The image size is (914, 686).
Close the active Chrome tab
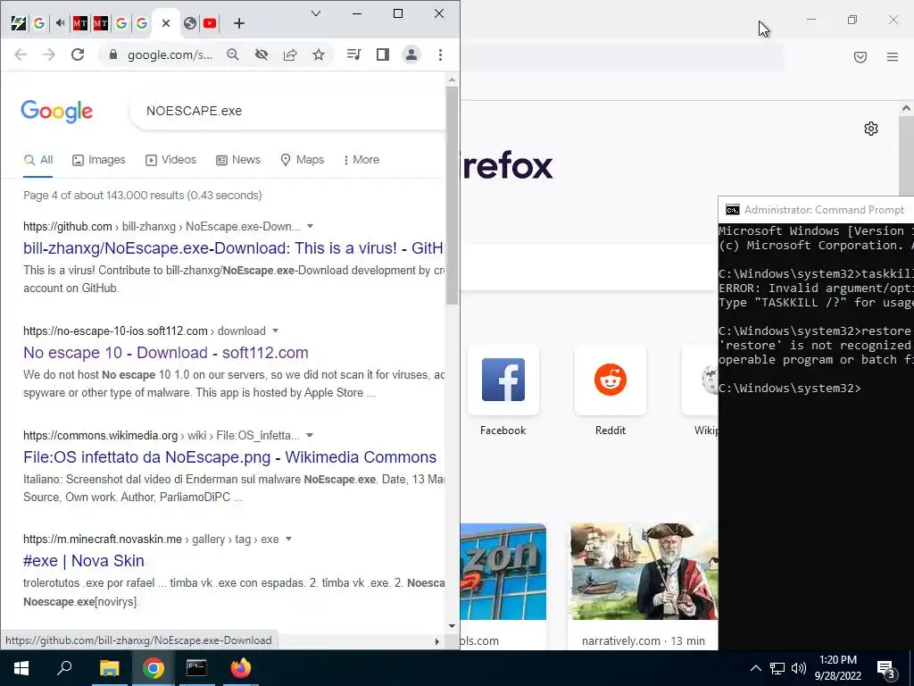pyautogui.click(x=166, y=23)
